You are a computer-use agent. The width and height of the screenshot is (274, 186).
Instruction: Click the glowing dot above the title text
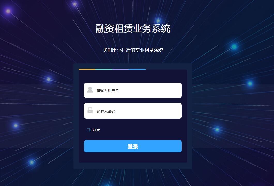(x=158, y=21)
